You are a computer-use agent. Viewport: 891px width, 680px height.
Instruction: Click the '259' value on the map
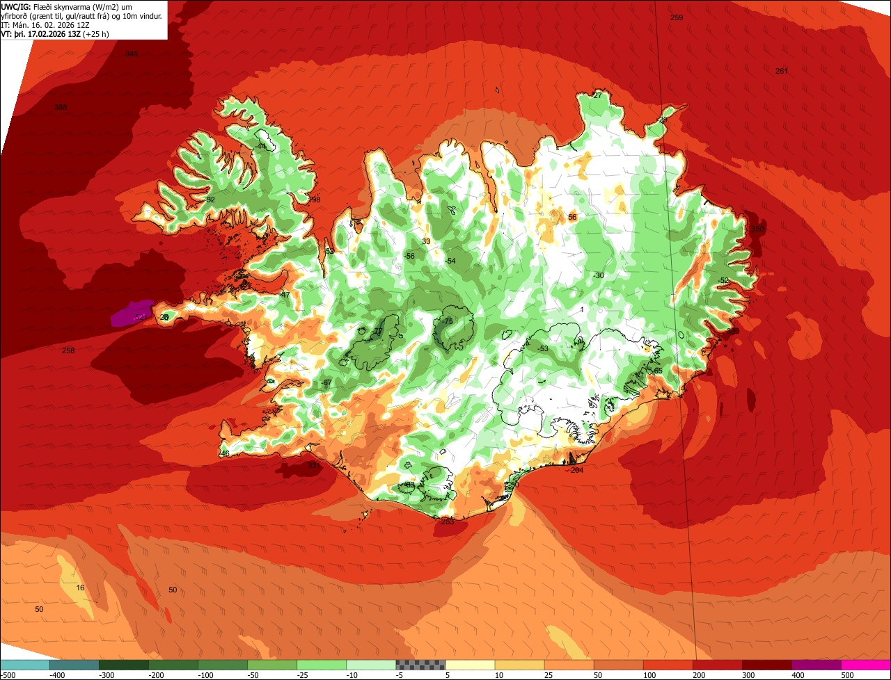point(677,17)
